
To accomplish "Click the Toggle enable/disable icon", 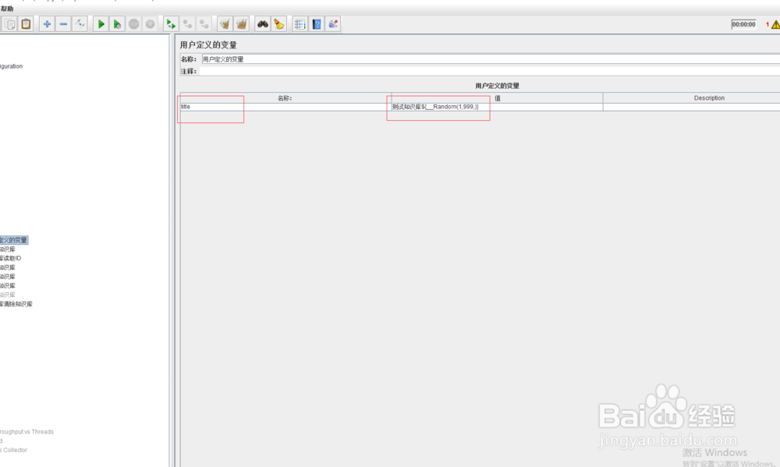I will (x=80, y=24).
